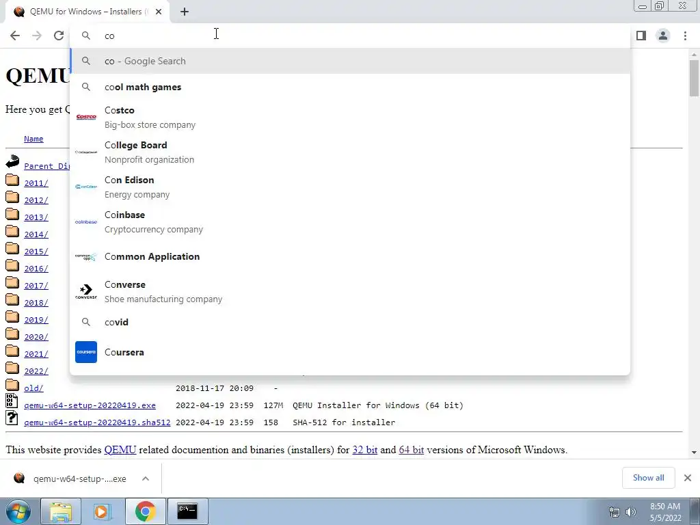Open the volume control in system tray
Viewport: 700px width, 525px height.
click(x=630, y=512)
